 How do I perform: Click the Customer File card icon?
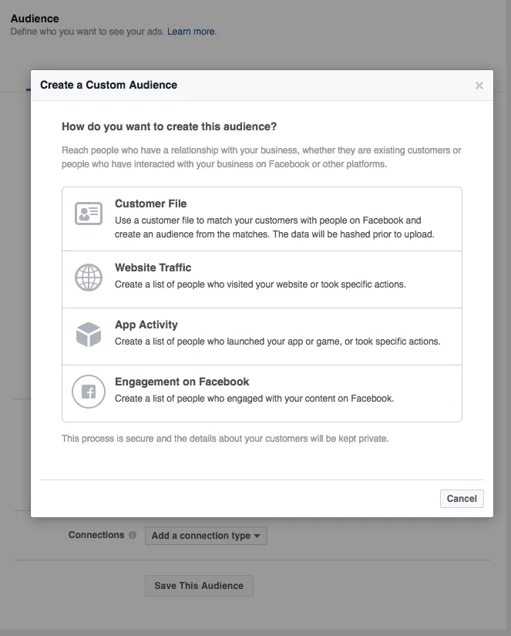tap(89, 214)
